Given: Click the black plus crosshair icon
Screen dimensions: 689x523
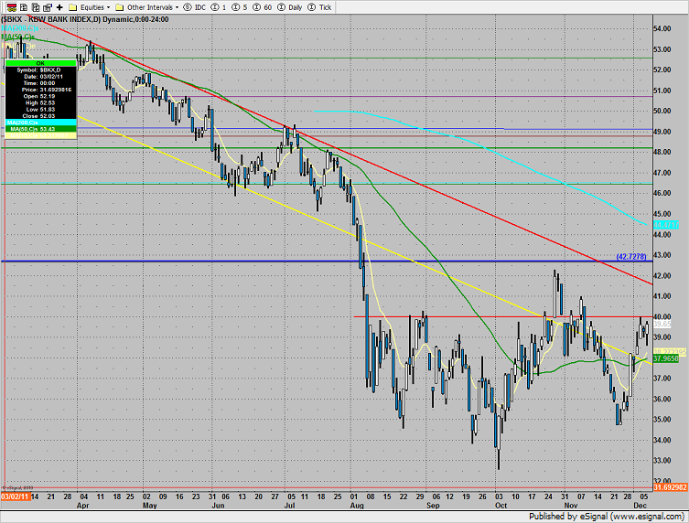Looking at the screenshot, I should [x=59, y=6].
